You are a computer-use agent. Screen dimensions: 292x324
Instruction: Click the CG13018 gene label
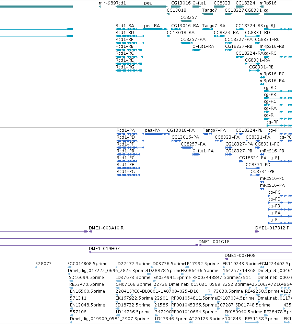pos(176,10)
